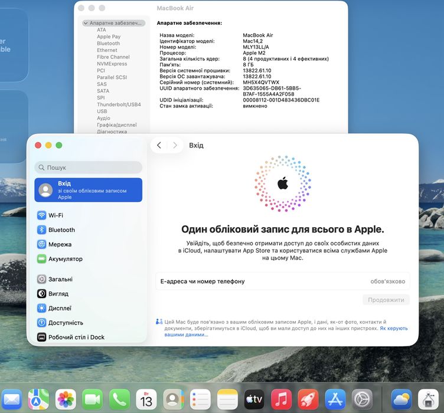Go forward in System Settings

(175, 145)
